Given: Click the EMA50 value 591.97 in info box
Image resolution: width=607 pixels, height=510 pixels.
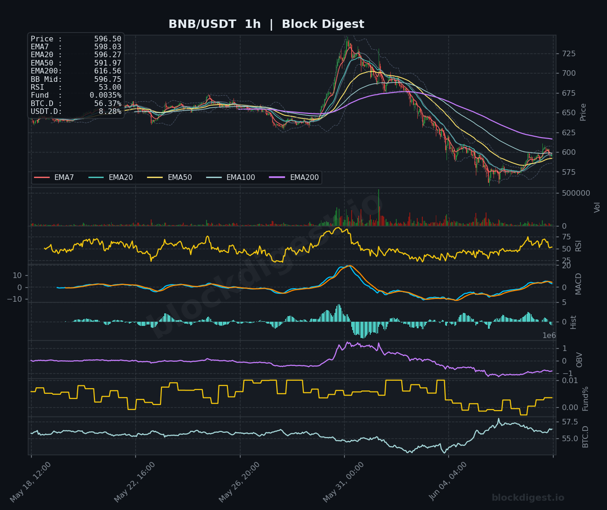Looking at the screenshot, I should 107,63.
